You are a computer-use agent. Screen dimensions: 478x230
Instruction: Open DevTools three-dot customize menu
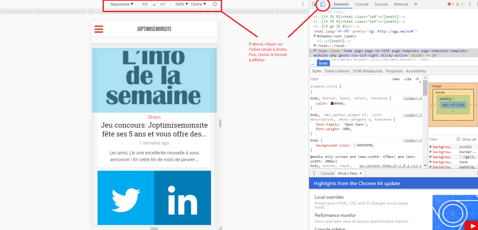point(470,4)
